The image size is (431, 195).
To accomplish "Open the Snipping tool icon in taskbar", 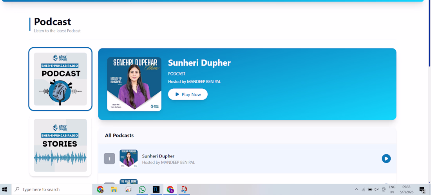I will point(184,189).
